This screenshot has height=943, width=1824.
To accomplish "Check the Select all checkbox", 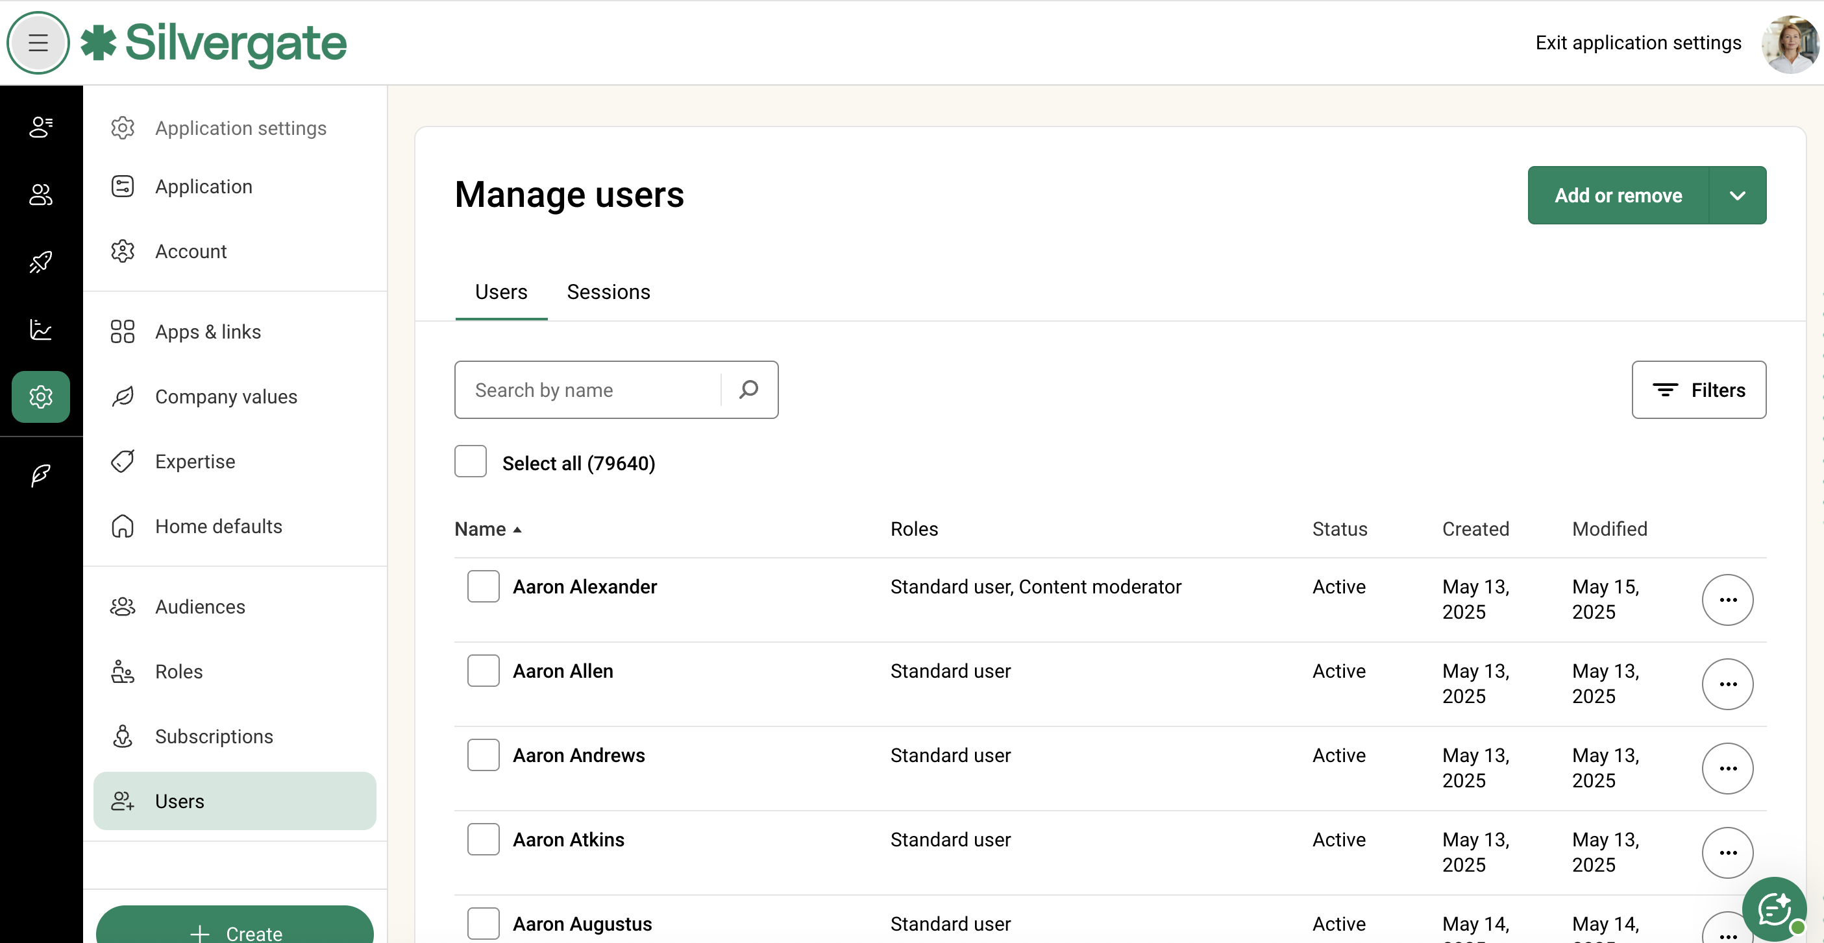I will click(x=470, y=462).
